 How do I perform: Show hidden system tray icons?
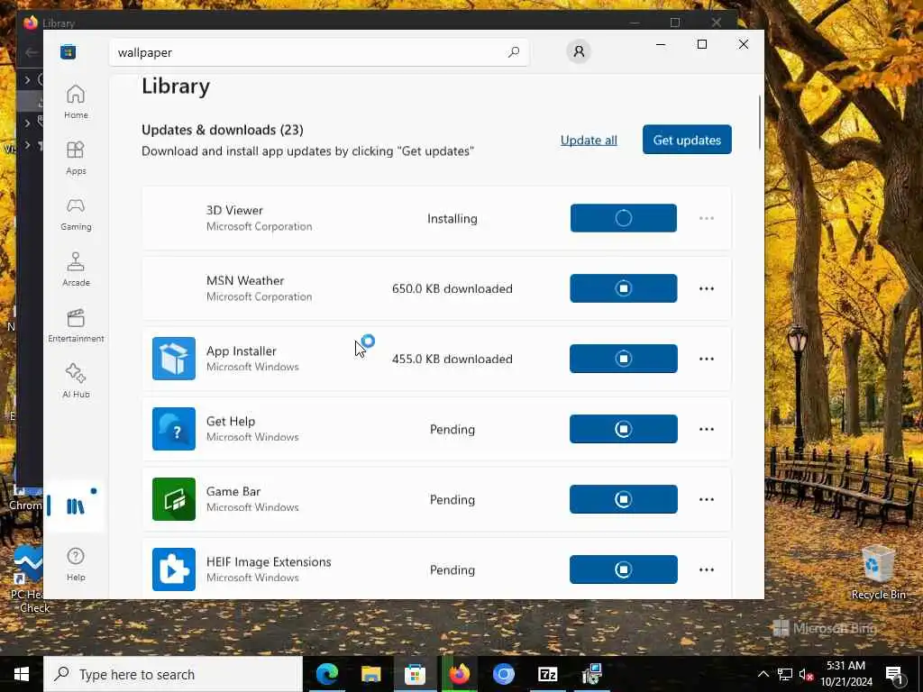tap(763, 674)
